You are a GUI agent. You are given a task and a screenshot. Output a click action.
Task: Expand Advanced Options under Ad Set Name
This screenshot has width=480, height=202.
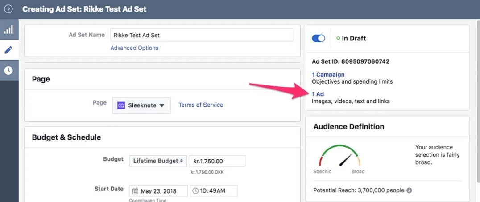tap(134, 48)
